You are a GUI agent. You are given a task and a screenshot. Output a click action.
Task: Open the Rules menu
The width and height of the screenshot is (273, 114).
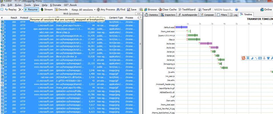[x=18, y=5]
